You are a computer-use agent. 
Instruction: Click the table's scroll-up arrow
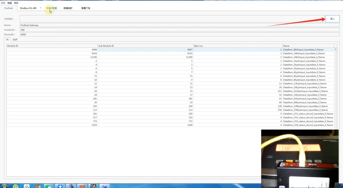(336, 49)
